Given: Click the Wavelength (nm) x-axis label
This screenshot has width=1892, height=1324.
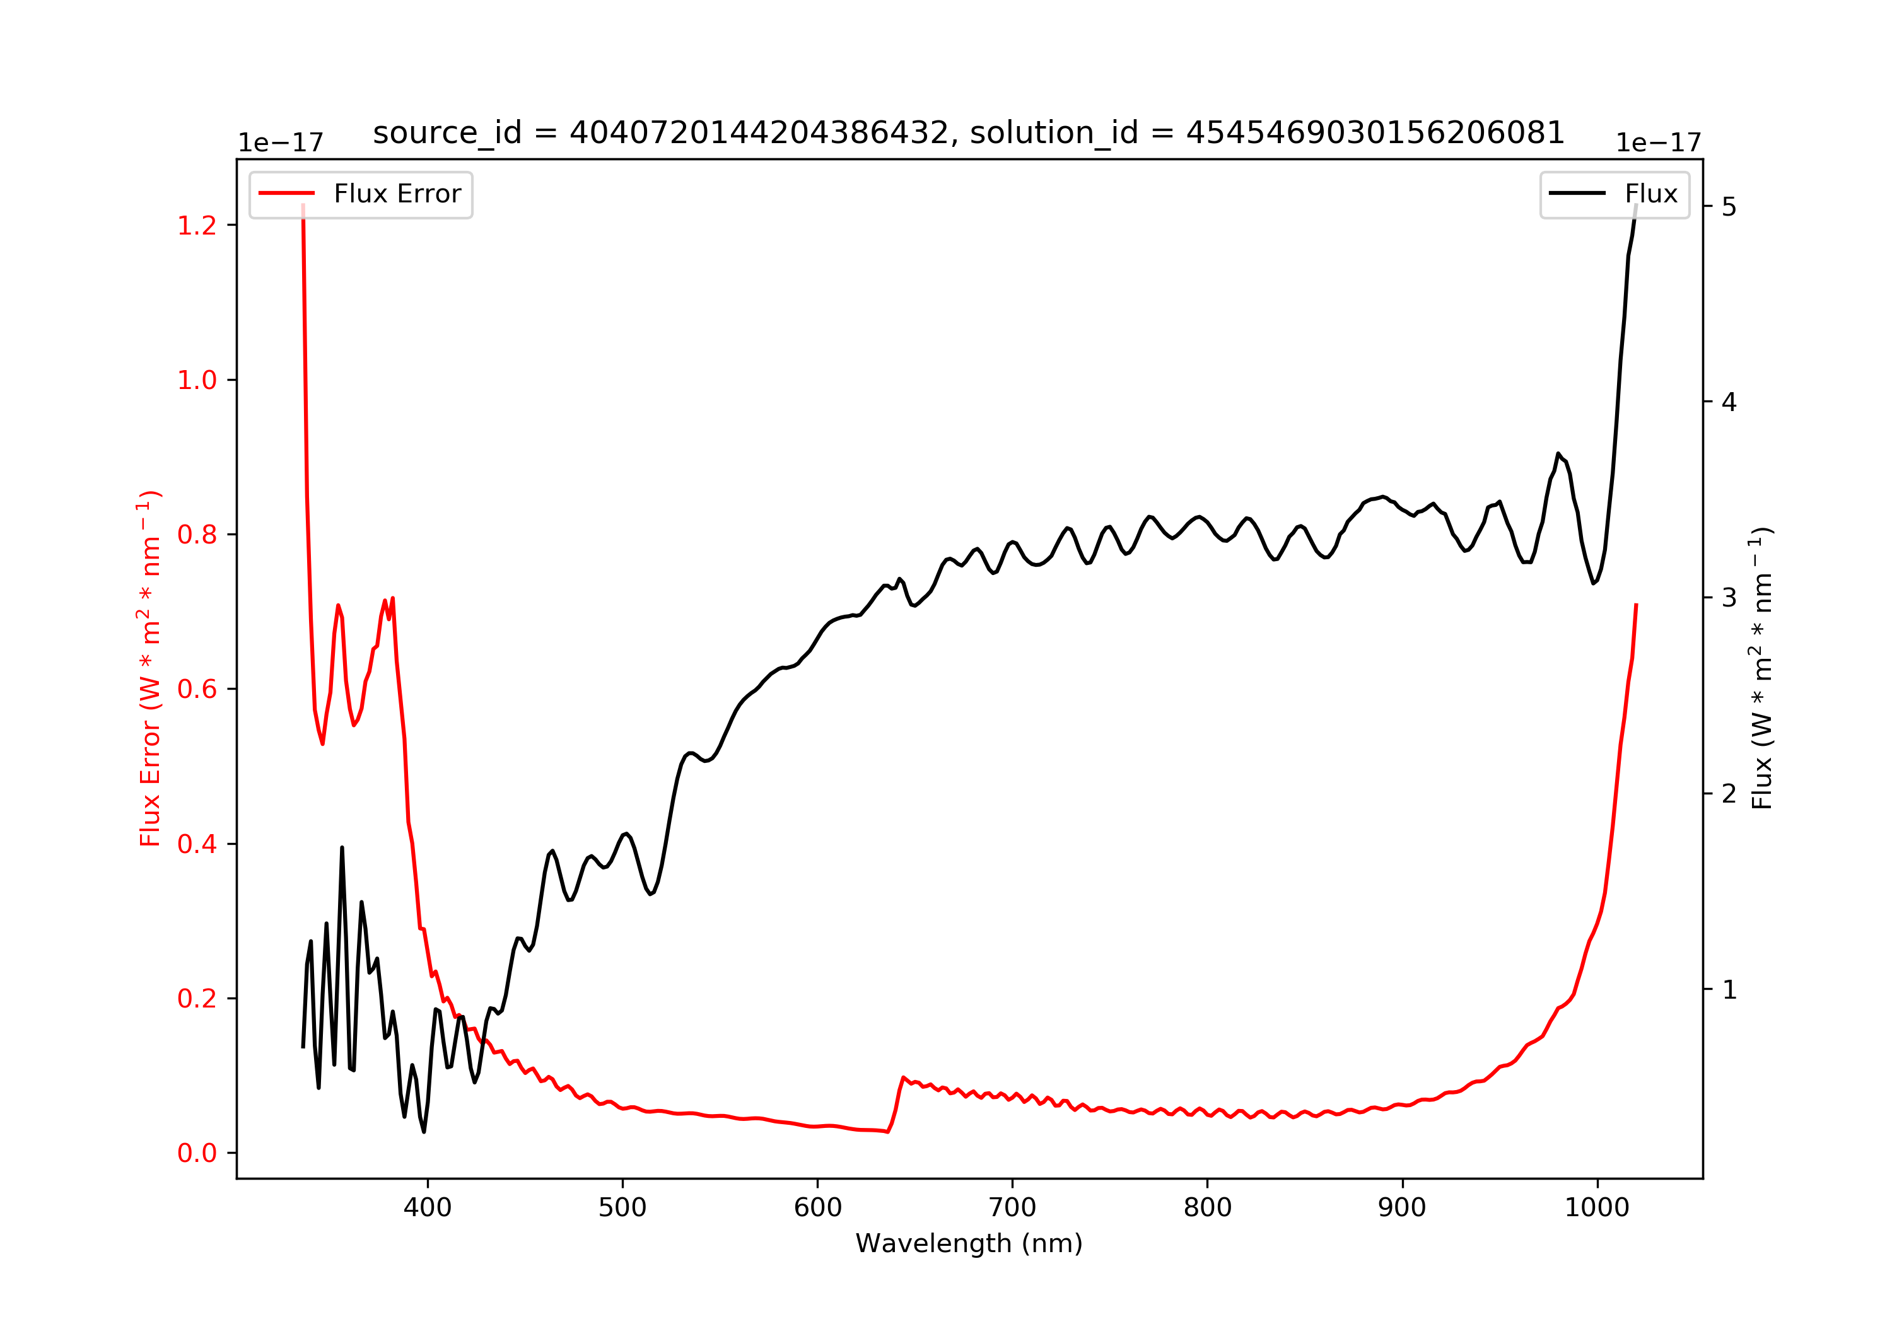Looking at the screenshot, I should 969,1243.
